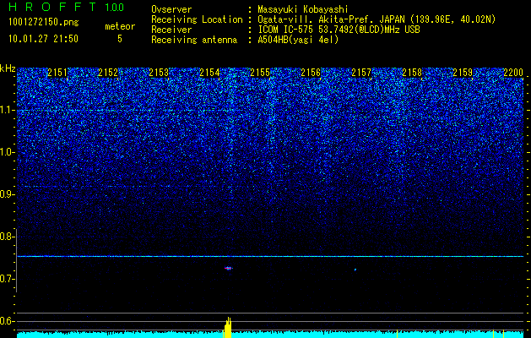The image size is (531, 338).
Task: Click the 2154 time marker
Action: 209,73
